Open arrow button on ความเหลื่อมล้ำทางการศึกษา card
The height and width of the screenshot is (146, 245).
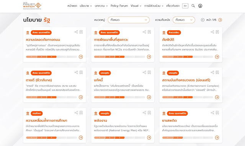pos(81,138)
